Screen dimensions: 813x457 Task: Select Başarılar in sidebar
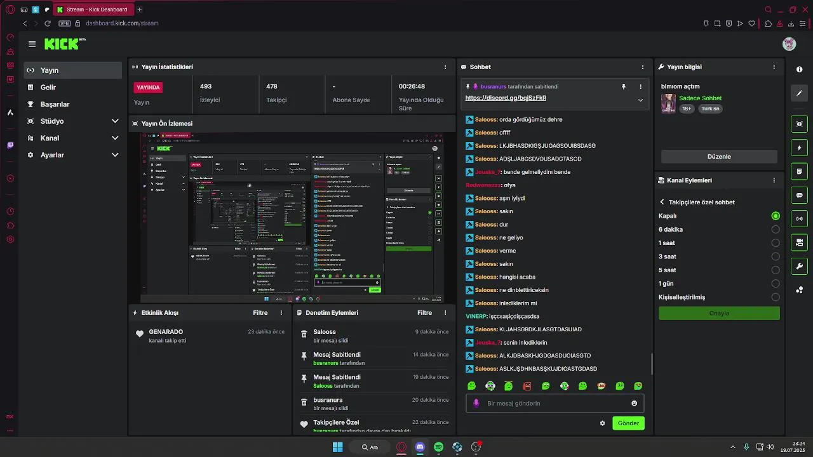click(73, 104)
